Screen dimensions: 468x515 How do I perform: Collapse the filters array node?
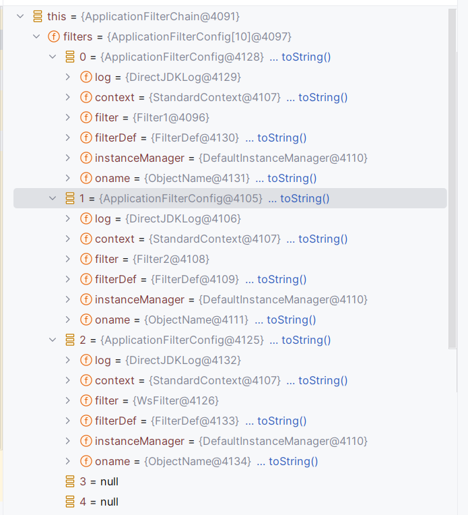pyautogui.click(x=36, y=36)
